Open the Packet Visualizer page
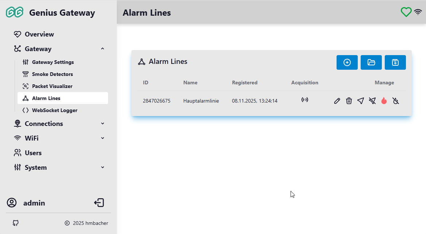Image resolution: width=426 pixels, height=234 pixels. click(52, 86)
